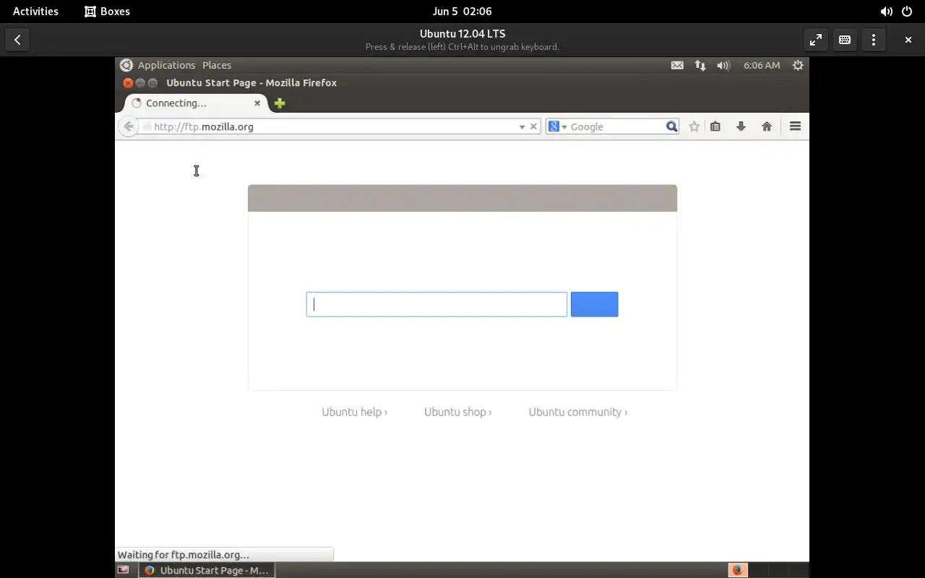925x578 pixels.
Task: Select Ubuntu Start Page taskbar entry
Action: point(207,570)
